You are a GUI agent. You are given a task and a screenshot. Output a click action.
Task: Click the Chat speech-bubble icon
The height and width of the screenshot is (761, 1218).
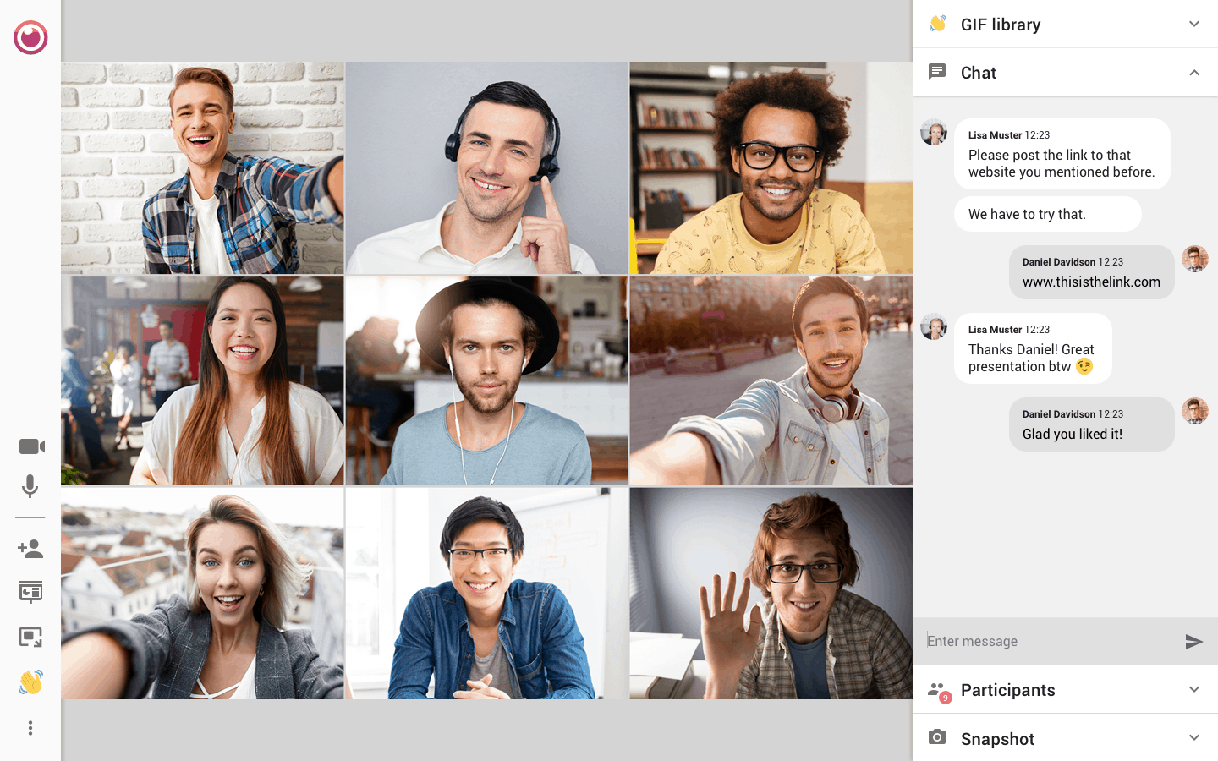(x=937, y=72)
